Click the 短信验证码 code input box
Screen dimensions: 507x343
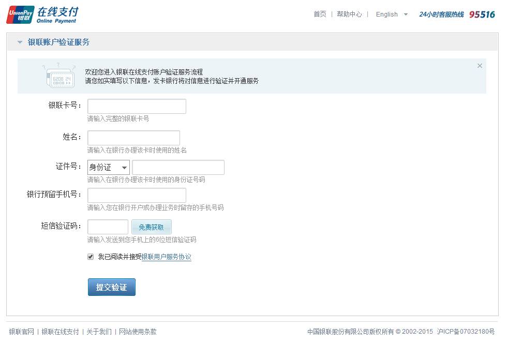pyautogui.click(x=108, y=227)
